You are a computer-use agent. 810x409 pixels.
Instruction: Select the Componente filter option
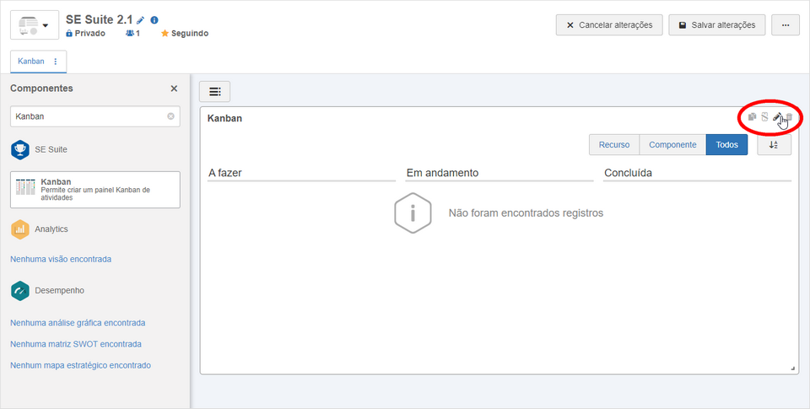[x=672, y=145]
